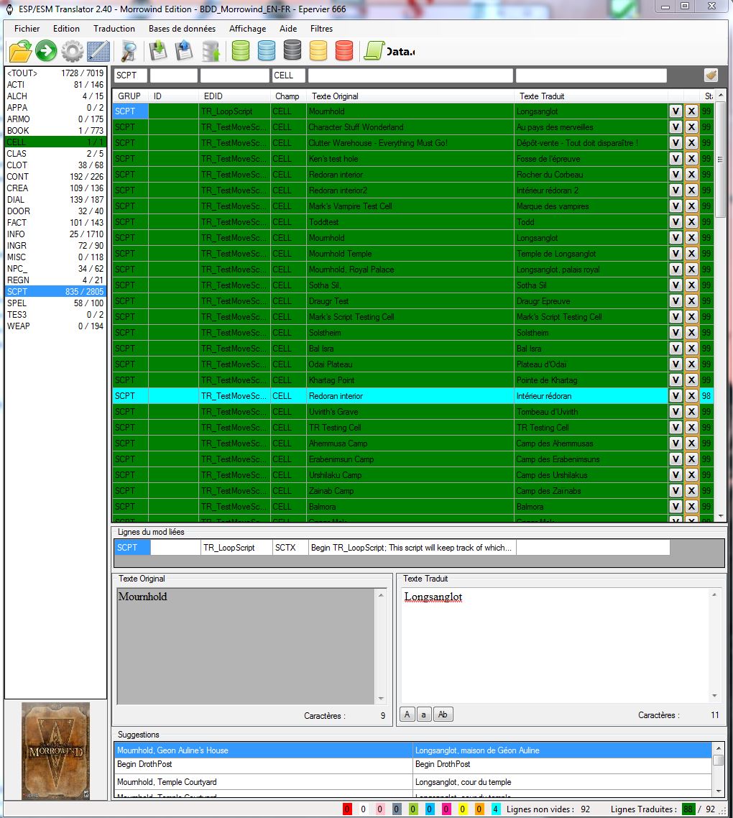Select the CELL group in the list

point(55,142)
